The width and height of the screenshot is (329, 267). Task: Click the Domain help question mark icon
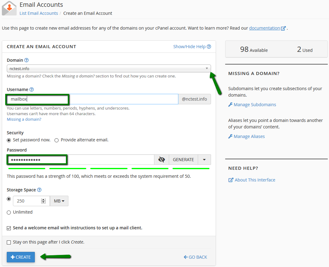point(26,60)
